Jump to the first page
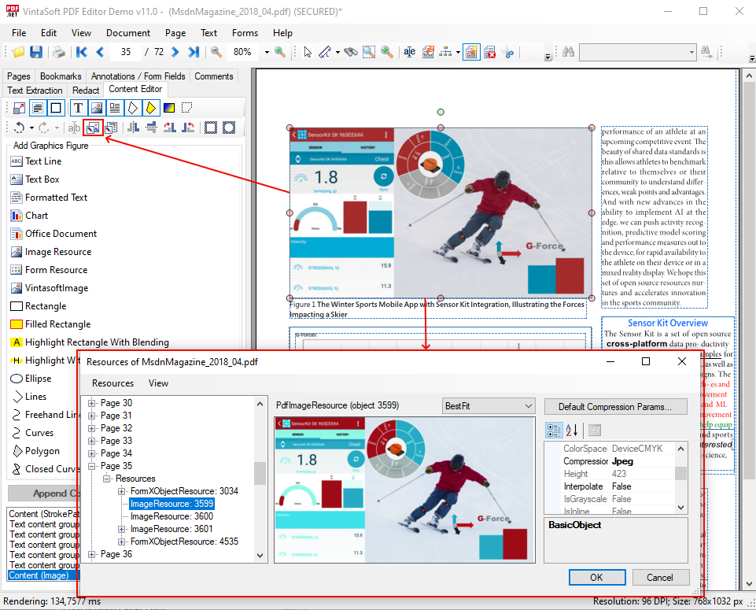 click(x=82, y=52)
